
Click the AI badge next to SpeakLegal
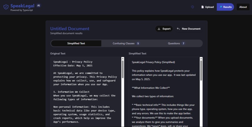(x=38, y=5)
